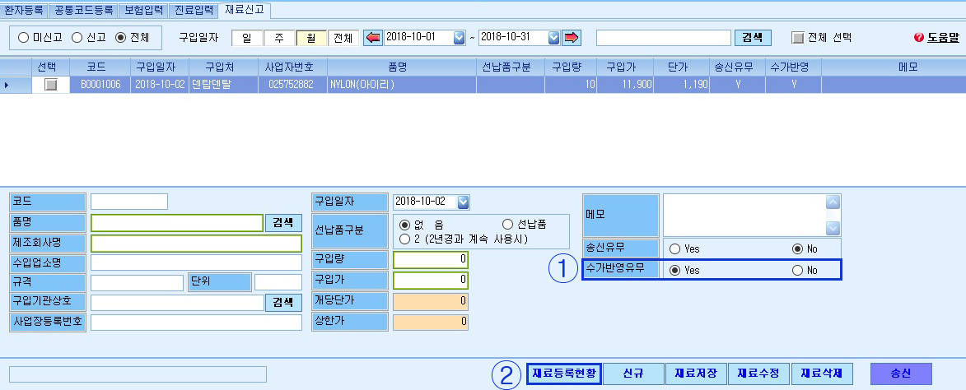Click the 재료수정 button
This screenshot has width=966, height=390.
759,374
